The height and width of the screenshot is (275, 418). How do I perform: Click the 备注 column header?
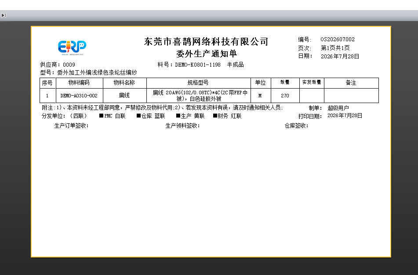coord(351,83)
